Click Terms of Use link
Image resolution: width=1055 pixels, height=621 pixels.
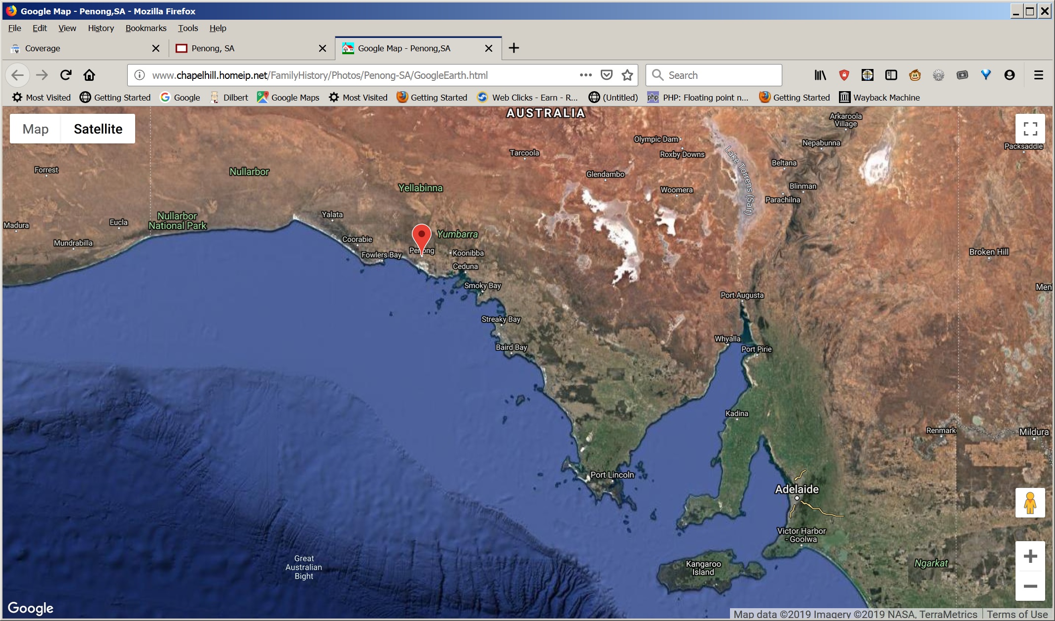coord(1017,614)
